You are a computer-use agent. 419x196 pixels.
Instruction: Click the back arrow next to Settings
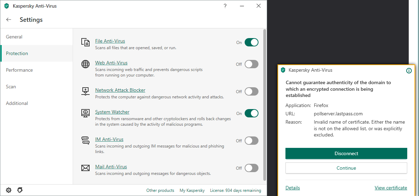pyautogui.click(x=9, y=20)
